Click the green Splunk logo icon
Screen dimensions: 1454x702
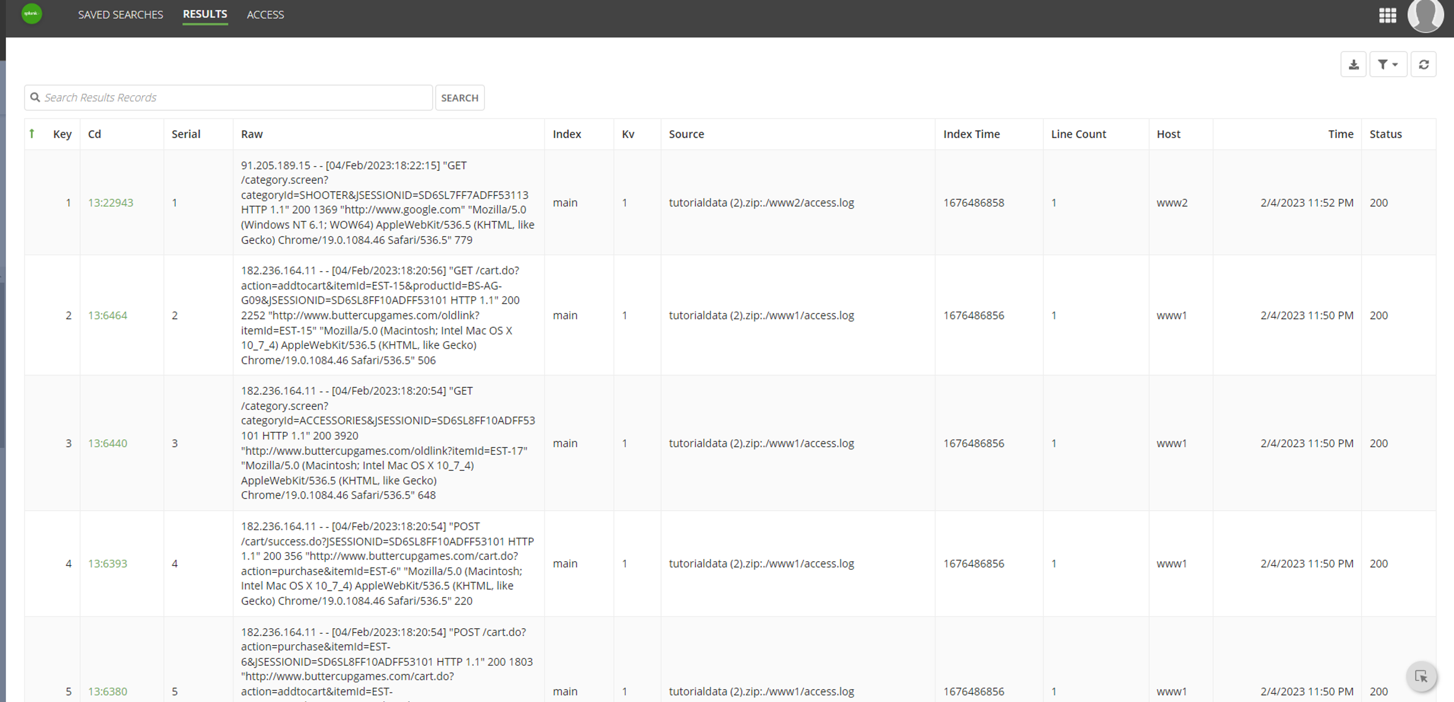coord(31,14)
